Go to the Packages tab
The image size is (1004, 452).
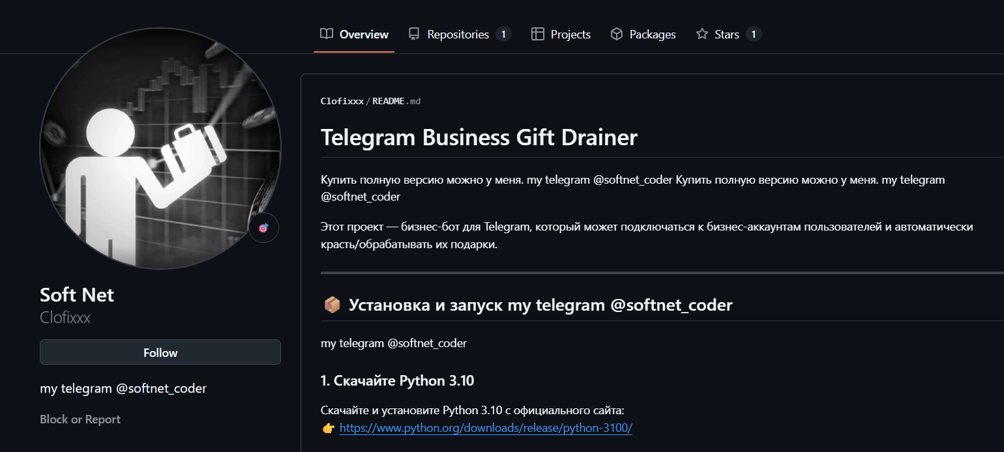(x=643, y=35)
